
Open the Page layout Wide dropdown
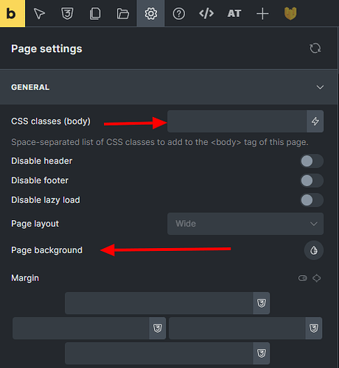click(x=245, y=224)
